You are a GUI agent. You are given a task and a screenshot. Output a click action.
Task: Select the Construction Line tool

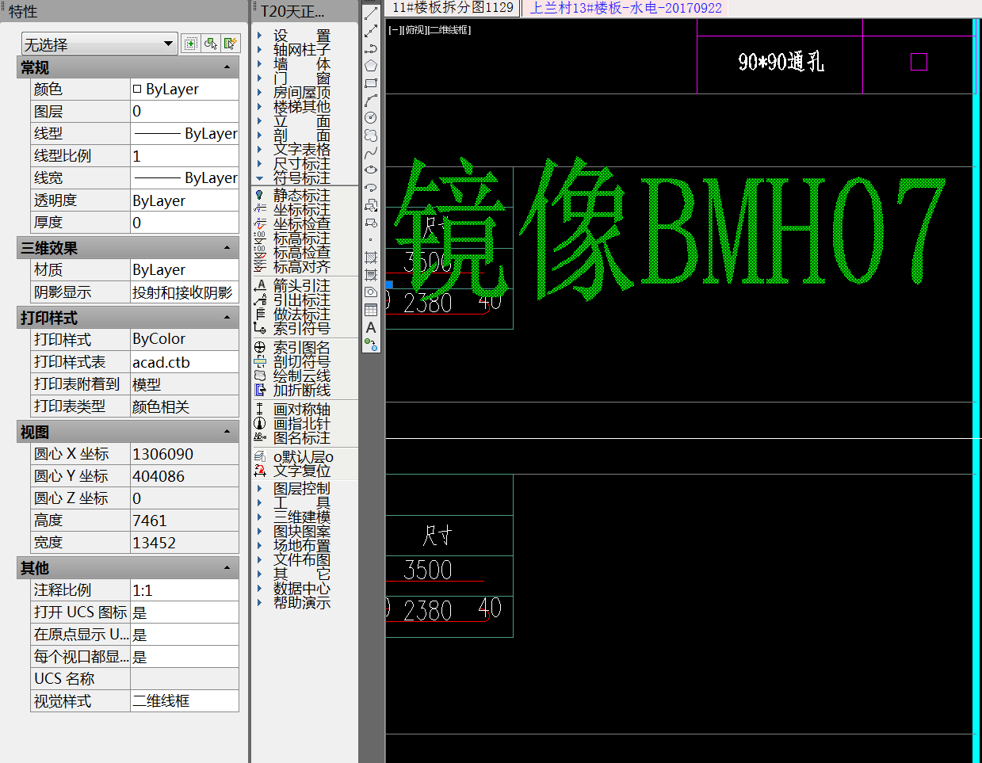371,31
